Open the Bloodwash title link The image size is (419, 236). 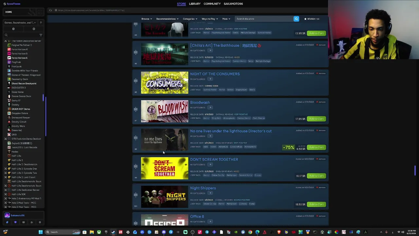200,103
